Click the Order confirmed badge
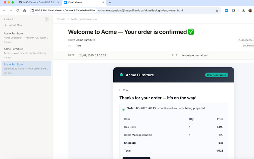This screenshot has height=159, width=254. point(216,75)
